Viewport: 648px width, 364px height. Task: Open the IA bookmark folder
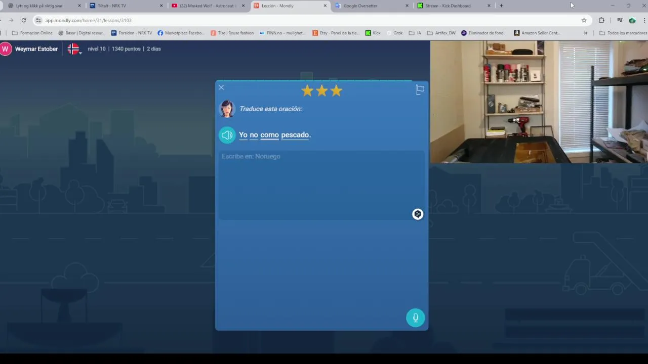coord(415,33)
